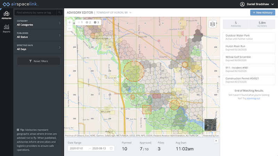Open the Reports sidebar section

[6, 29]
